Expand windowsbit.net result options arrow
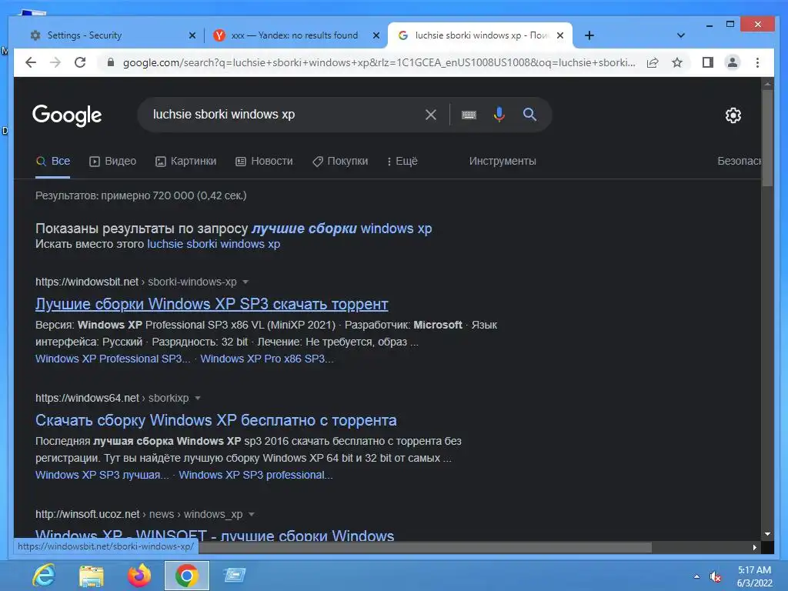Screen dimensions: 788x591 (x=245, y=282)
